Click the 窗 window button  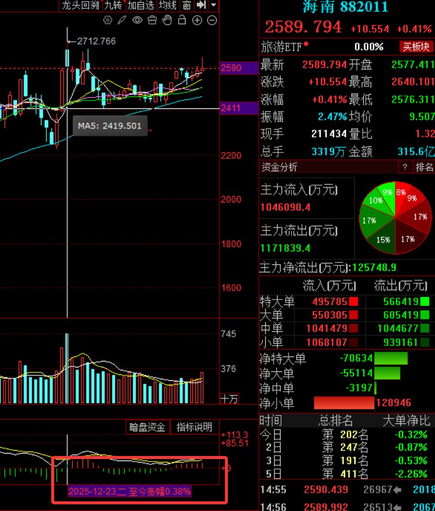coord(186,5)
